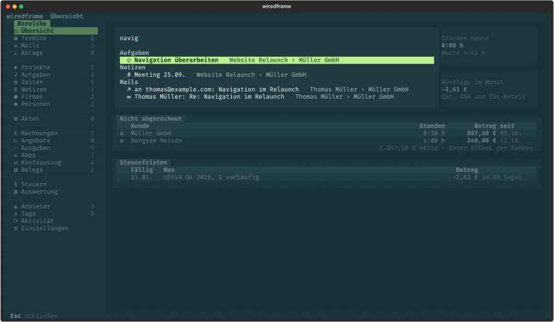Click "Esc schließen" in the footer
This screenshot has height=322, width=554.
34,316
